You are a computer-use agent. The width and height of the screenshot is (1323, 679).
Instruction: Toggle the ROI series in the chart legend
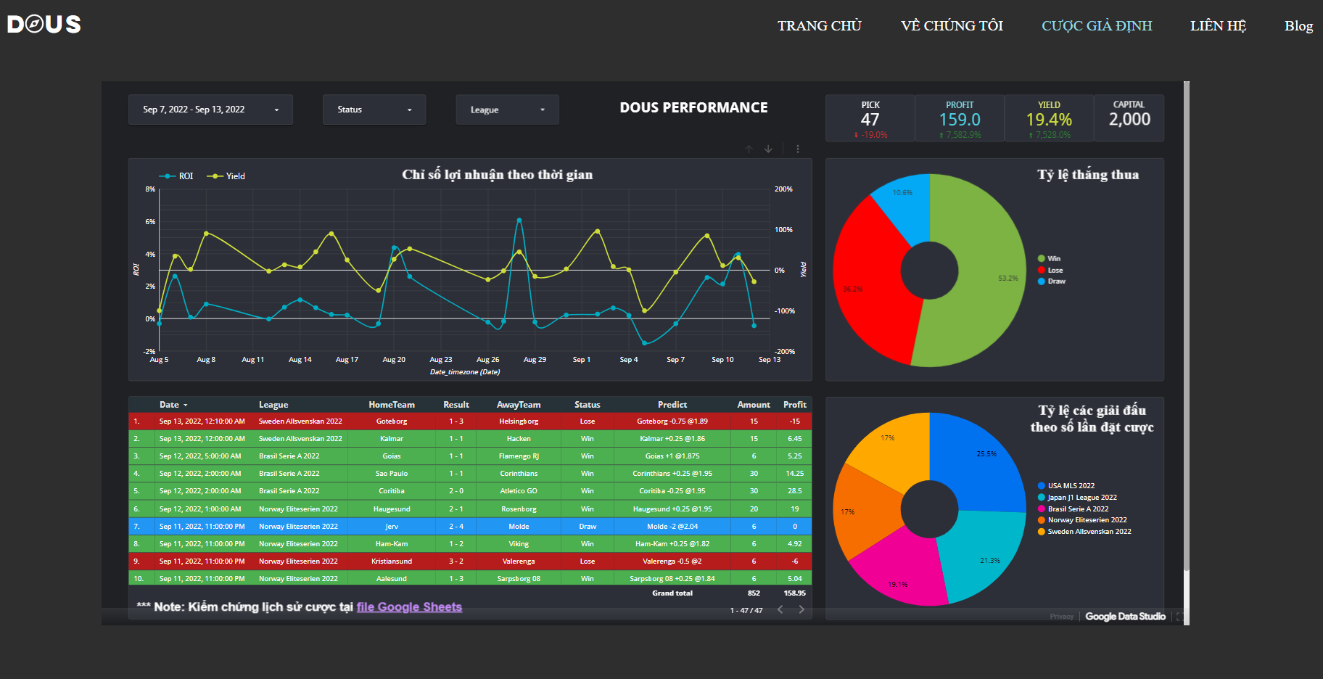[177, 176]
